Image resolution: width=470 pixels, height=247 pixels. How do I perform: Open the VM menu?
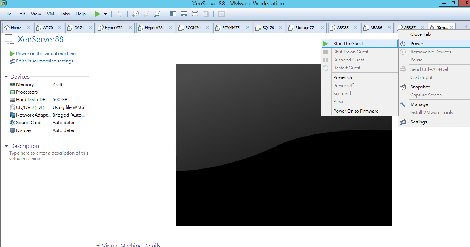(x=50, y=14)
